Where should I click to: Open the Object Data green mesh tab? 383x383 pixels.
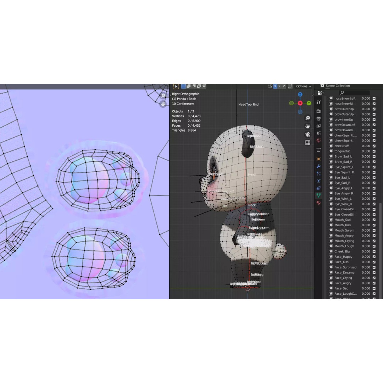[x=318, y=195]
